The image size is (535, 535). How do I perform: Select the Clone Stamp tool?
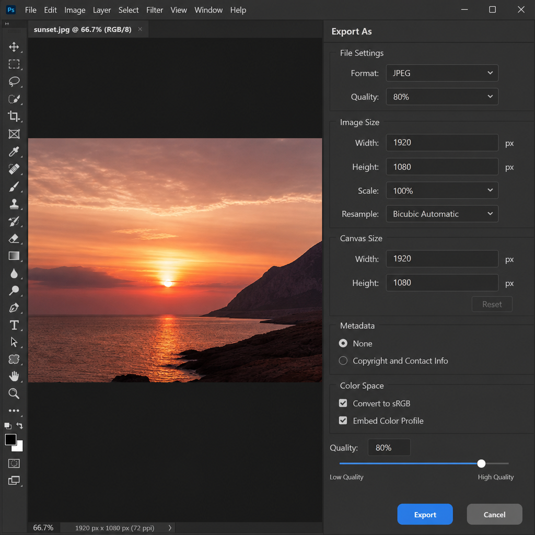tap(14, 204)
